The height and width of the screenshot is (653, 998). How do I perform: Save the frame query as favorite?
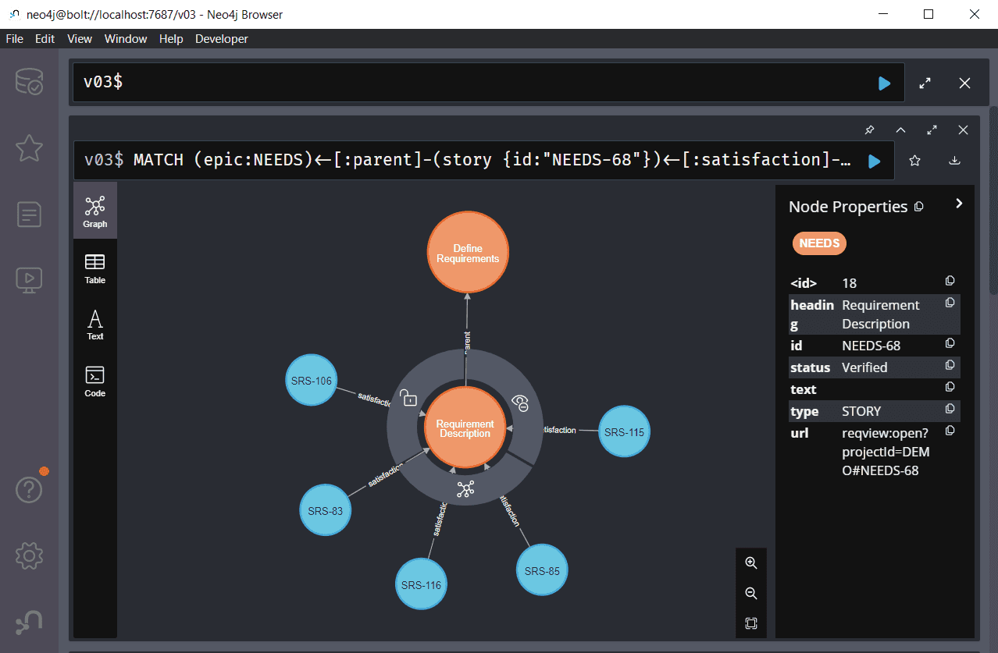(915, 161)
